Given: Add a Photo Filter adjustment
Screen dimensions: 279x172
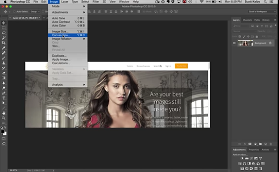Looking at the screenshot, I should pyautogui.click(x=253, y=164).
